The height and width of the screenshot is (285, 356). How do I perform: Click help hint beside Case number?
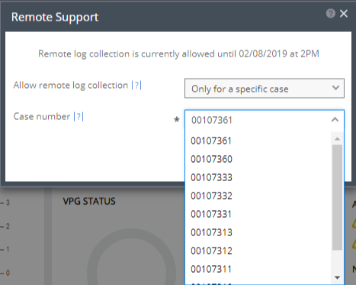point(79,117)
